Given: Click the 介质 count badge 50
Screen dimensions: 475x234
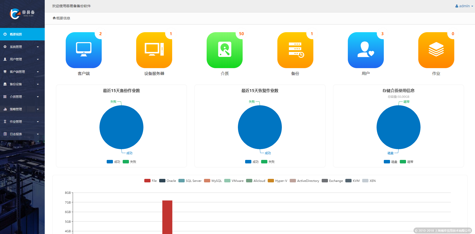Looking at the screenshot, I should 241,34.
